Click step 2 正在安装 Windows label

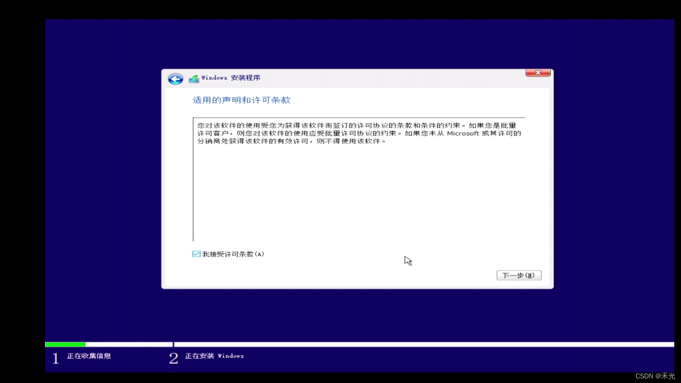pos(214,356)
